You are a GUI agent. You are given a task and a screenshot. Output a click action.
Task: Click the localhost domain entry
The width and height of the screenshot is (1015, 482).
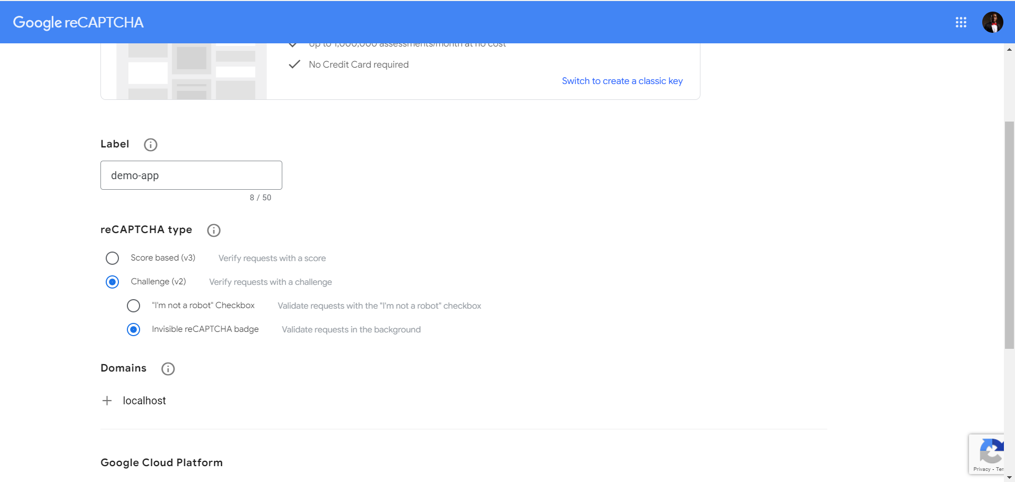pos(144,401)
